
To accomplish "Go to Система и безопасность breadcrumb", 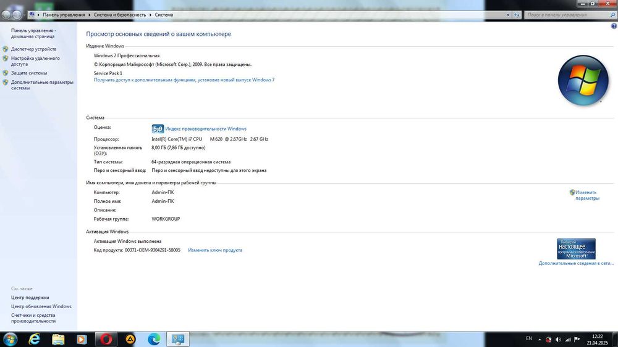I will pyautogui.click(x=120, y=15).
